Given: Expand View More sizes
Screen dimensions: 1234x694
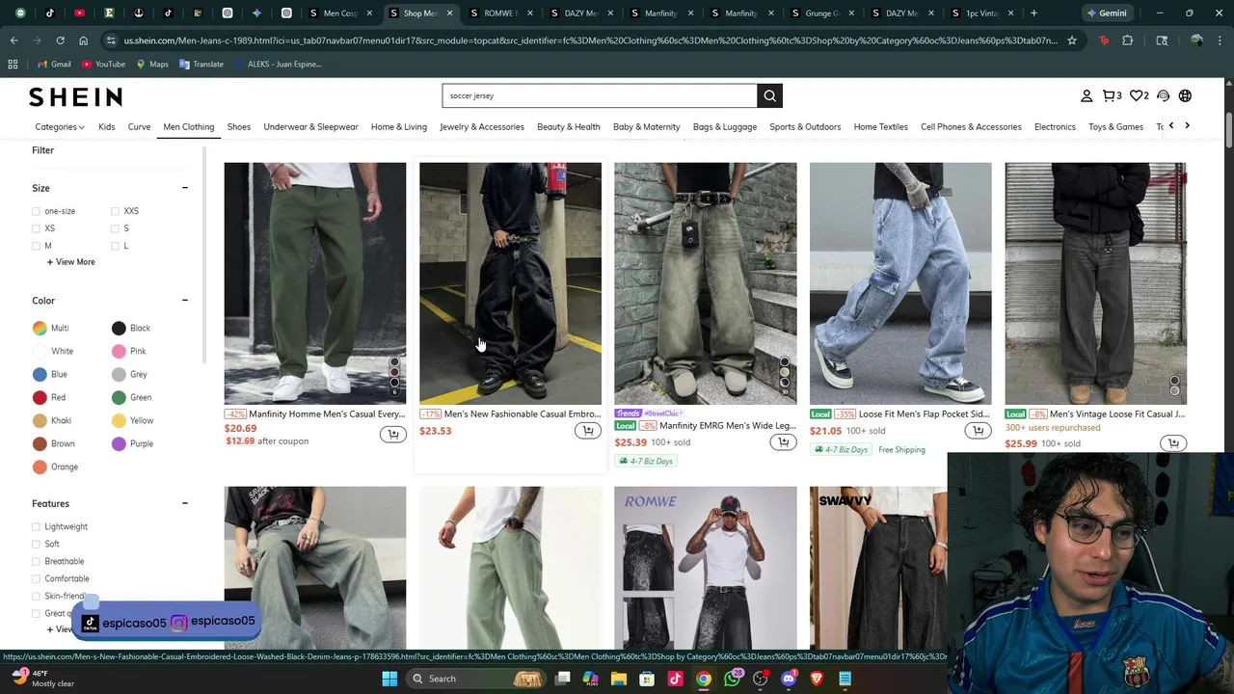Looking at the screenshot, I should [x=70, y=262].
